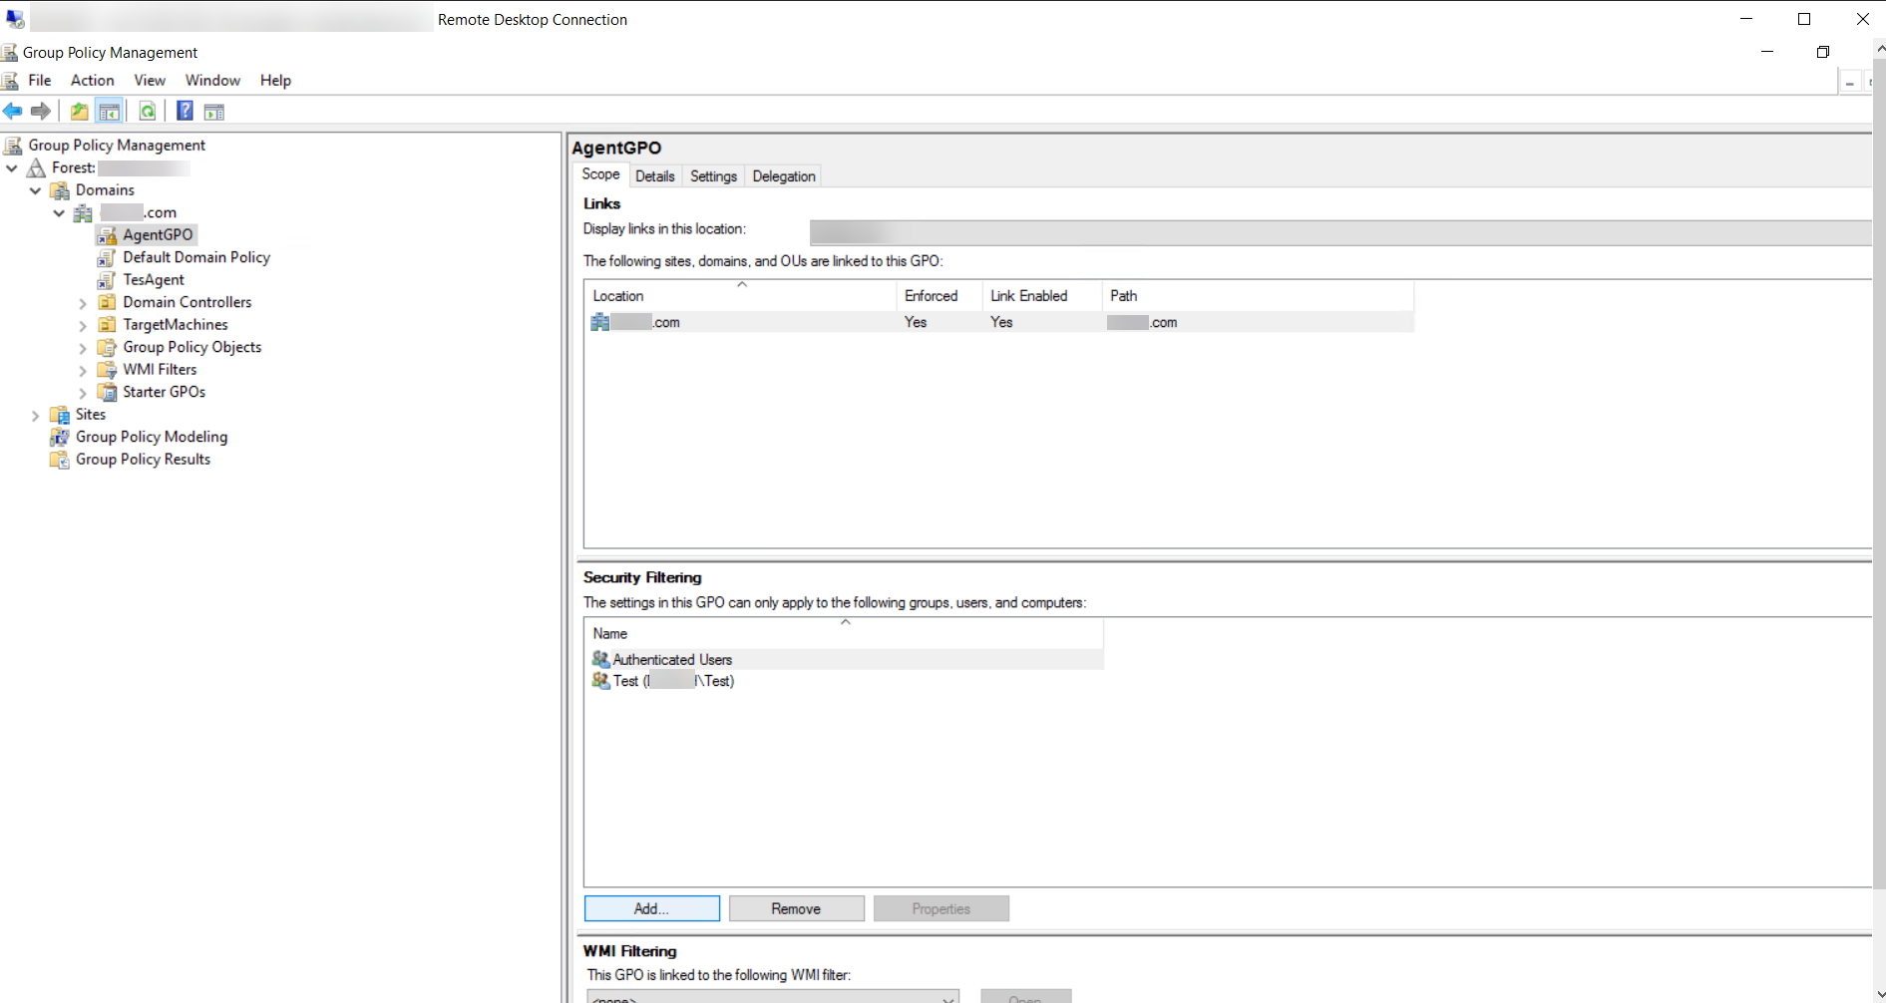Click the TesAgent GPO link icon
The height and width of the screenshot is (1003, 1886).
pyautogui.click(x=107, y=280)
